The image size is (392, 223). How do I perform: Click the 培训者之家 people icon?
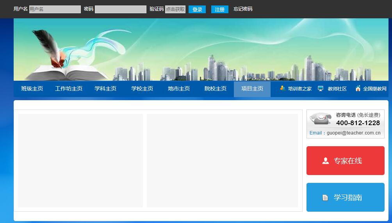pyautogui.click(x=283, y=88)
